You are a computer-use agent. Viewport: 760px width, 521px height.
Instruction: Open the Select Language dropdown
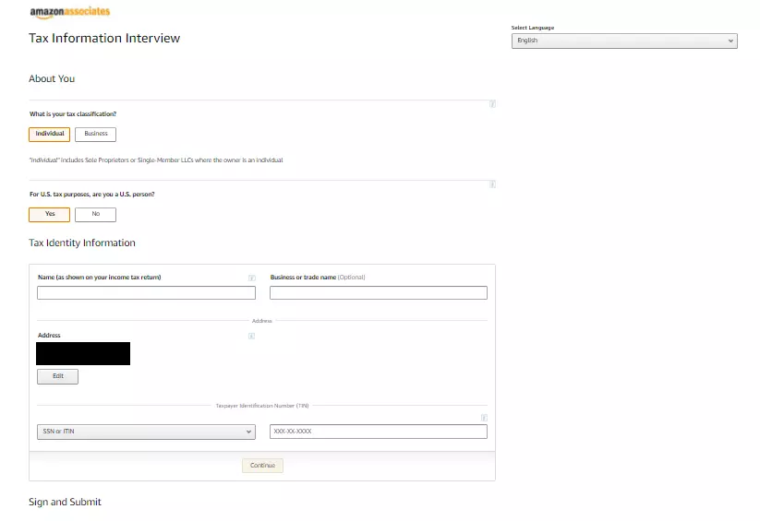(624, 41)
